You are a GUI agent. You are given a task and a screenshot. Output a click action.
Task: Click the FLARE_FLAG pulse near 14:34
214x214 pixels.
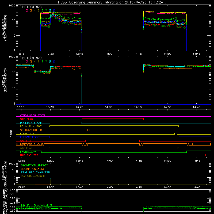[176, 133]
